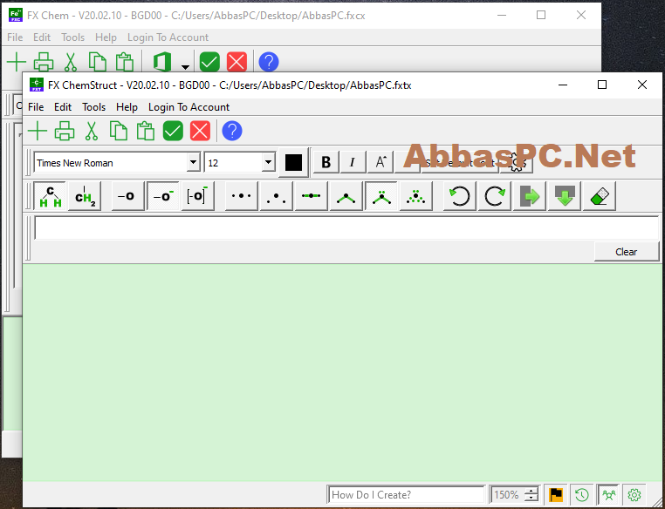Select the bent green bond geometry icon
Image resolution: width=665 pixels, height=509 pixels.
point(346,196)
